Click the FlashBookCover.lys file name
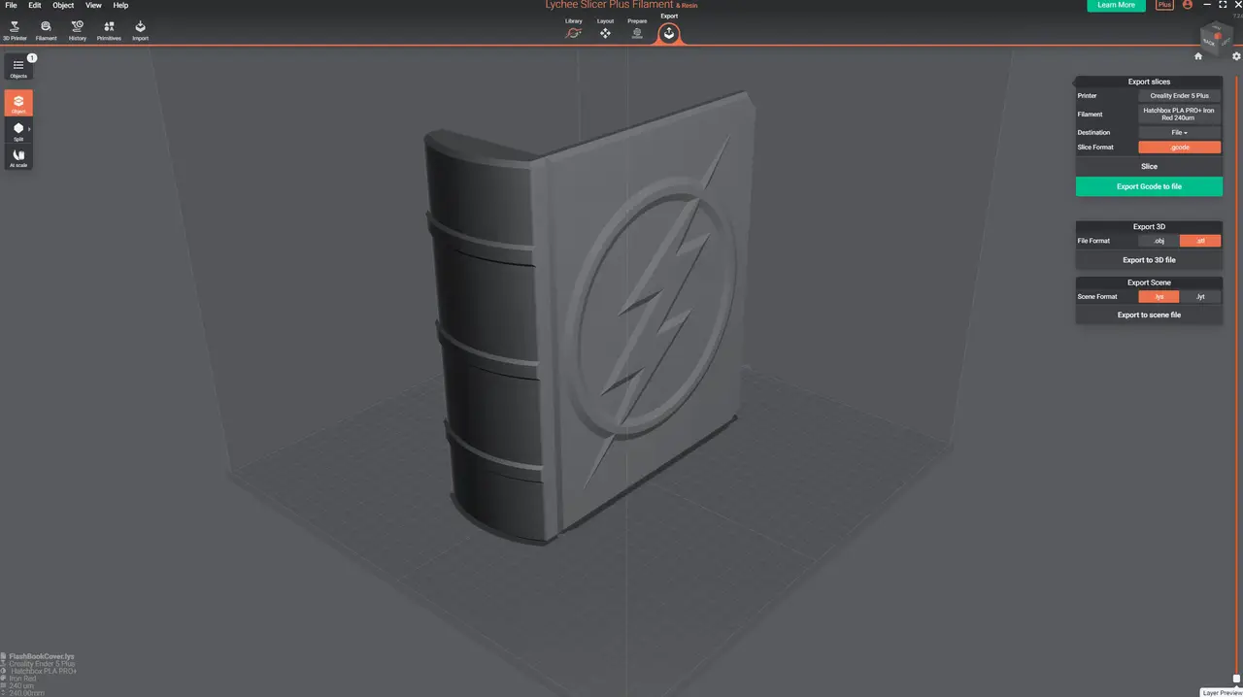The image size is (1243, 697). 41,656
